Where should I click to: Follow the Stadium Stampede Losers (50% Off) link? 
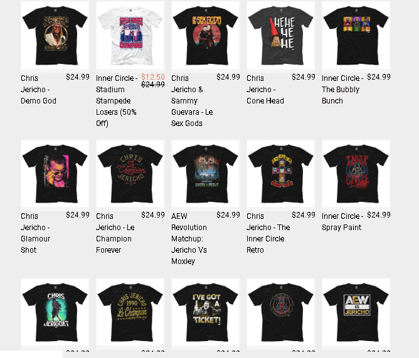pyautogui.click(x=117, y=101)
